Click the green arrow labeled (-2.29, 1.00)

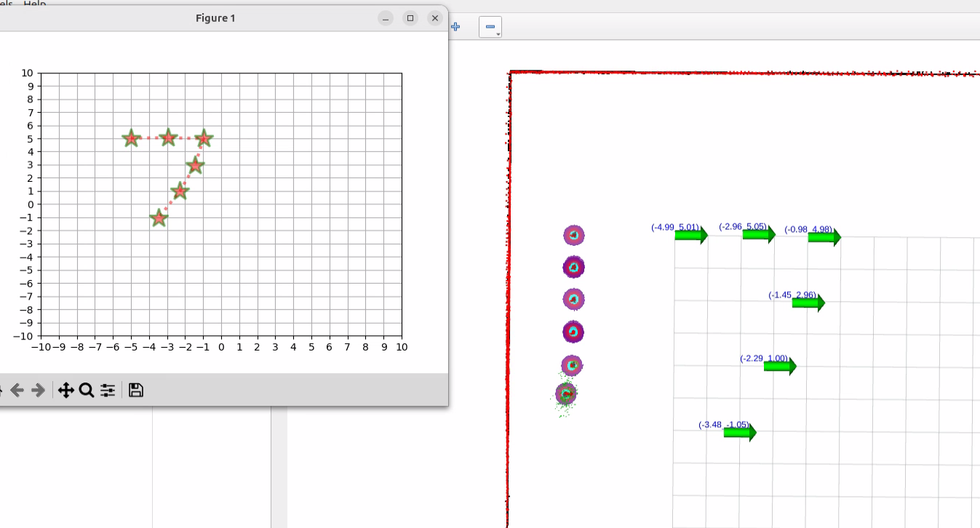point(779,366)
